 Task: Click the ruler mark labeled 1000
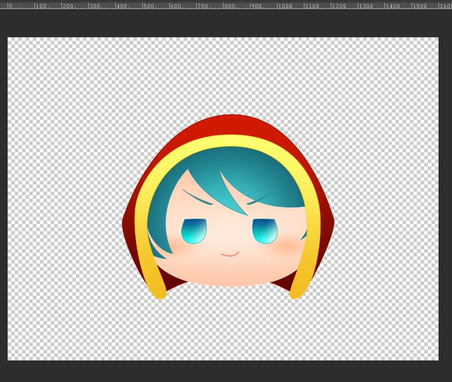[x=284, y=5]
